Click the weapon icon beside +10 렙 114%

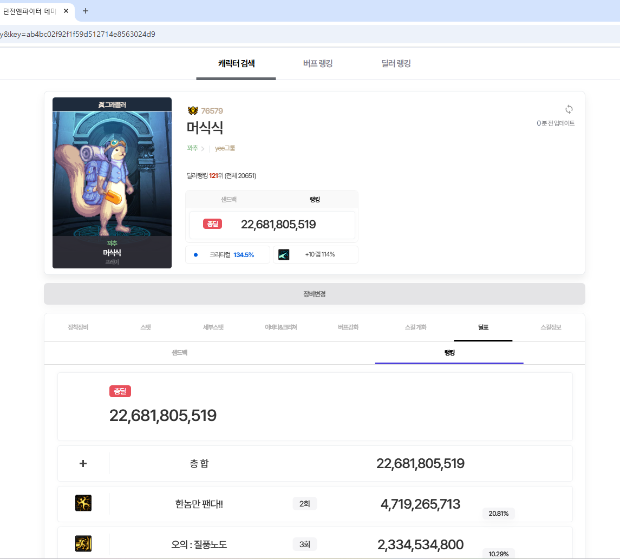(x=284, y=255)
